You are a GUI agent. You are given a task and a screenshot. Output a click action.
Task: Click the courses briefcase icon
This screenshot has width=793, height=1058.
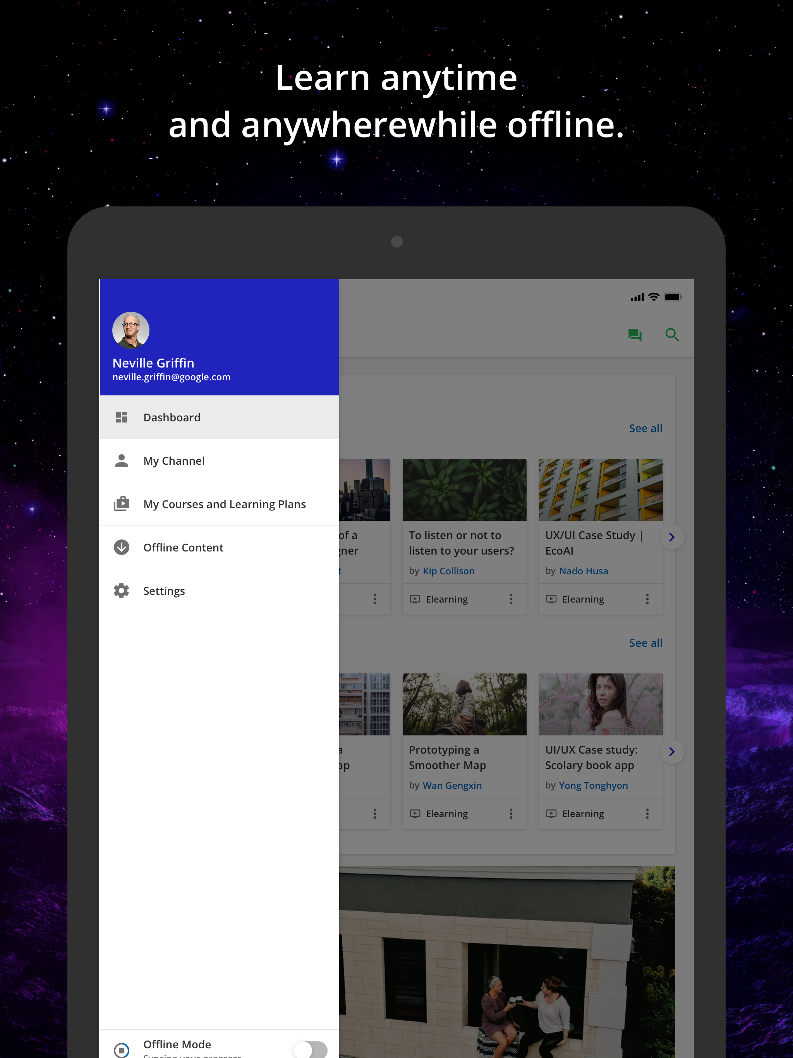click(x=122, y=504)
